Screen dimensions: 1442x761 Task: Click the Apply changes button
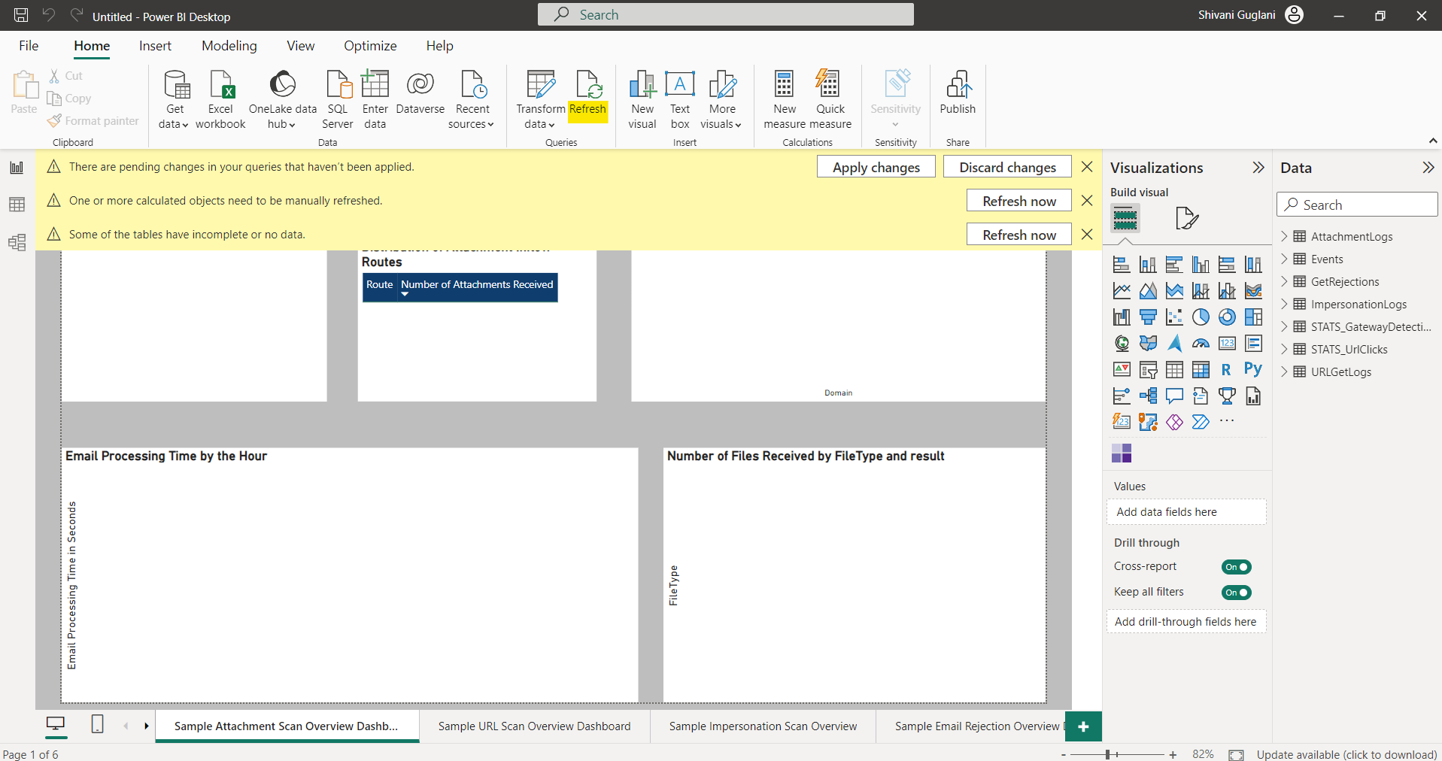pos(876,167)
